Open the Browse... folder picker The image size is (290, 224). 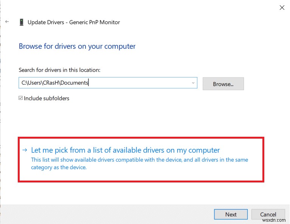(x=223, y=84)
